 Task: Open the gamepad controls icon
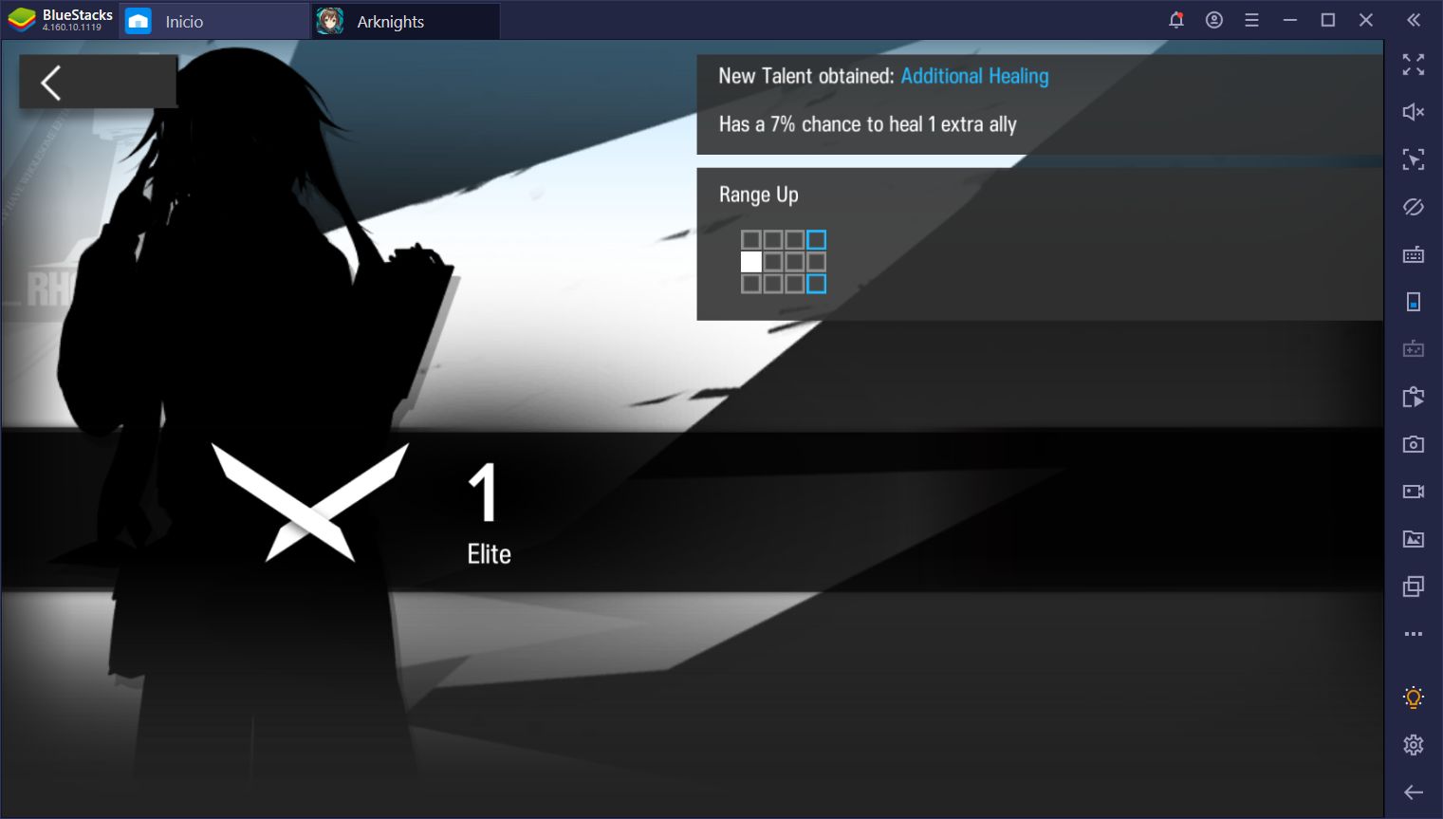click(x=1414, y=349)
